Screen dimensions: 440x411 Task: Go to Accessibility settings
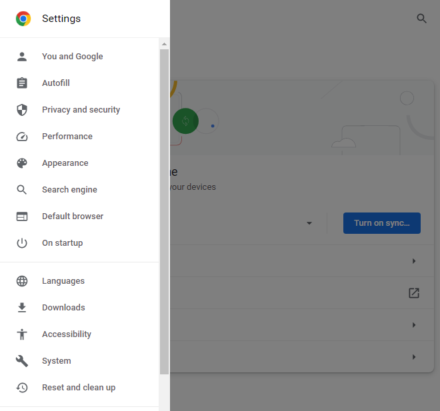point(67,334)
